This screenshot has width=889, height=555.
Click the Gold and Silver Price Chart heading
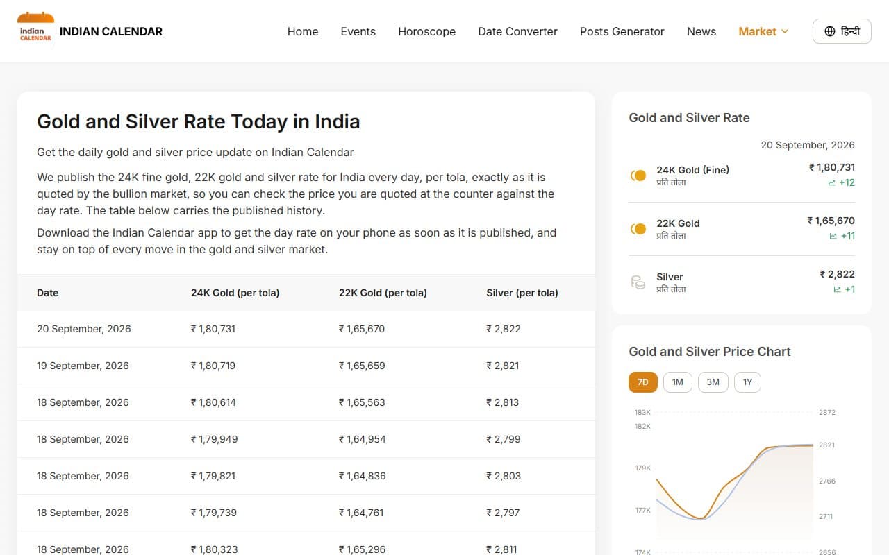pyautogui.click(x=710, y=352)
